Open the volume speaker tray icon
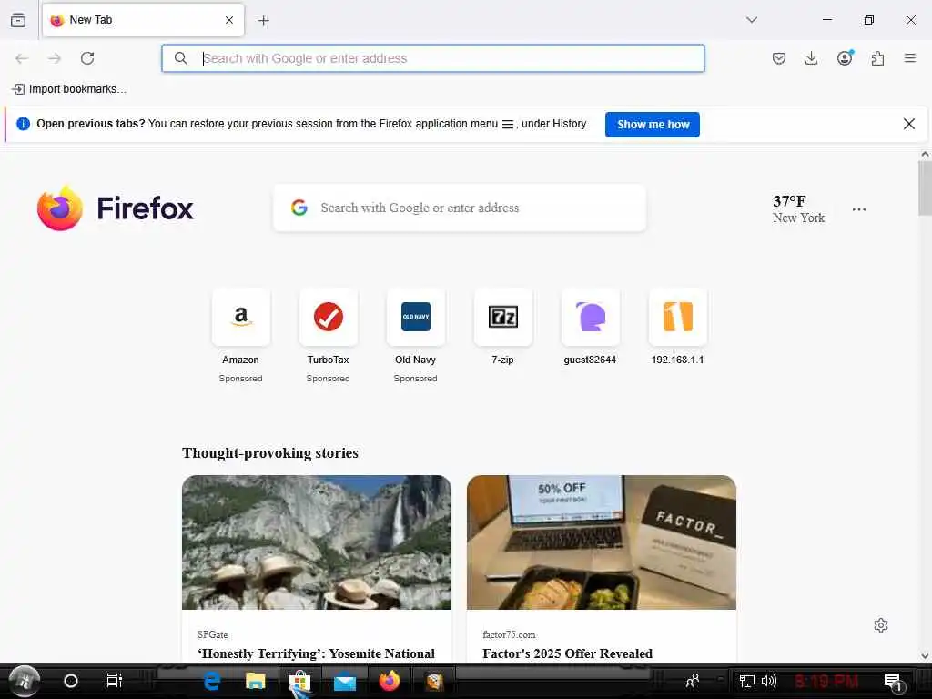The height and width of the screenshot is (699, 932). pos(769,681)
